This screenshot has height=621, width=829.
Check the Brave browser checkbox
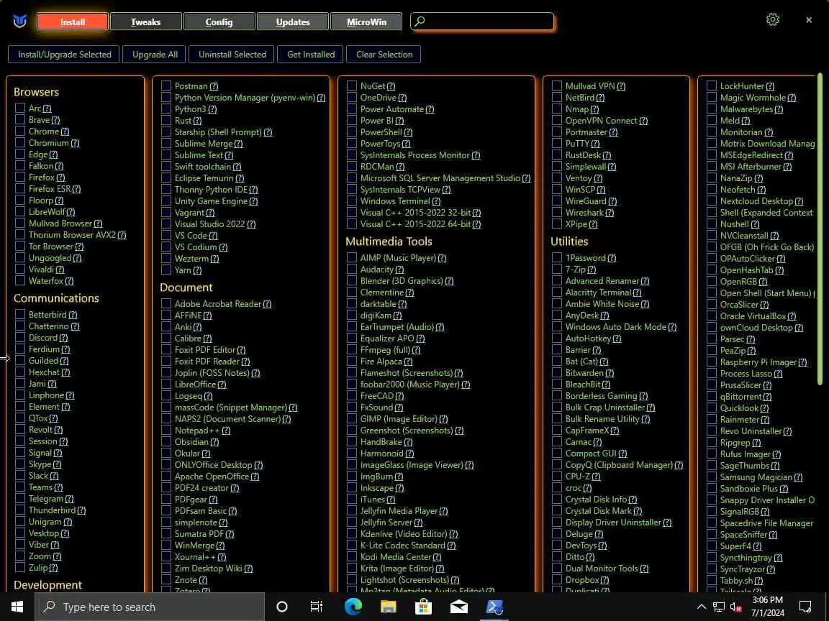point(20,119)
